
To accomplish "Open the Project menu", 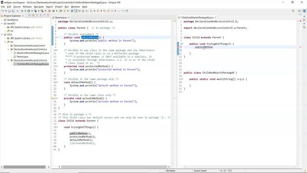I will click(x=59, y=7).
